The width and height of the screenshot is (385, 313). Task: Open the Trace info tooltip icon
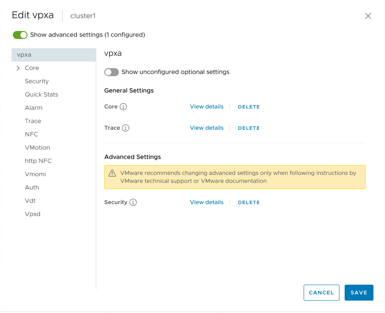point(125,128)
